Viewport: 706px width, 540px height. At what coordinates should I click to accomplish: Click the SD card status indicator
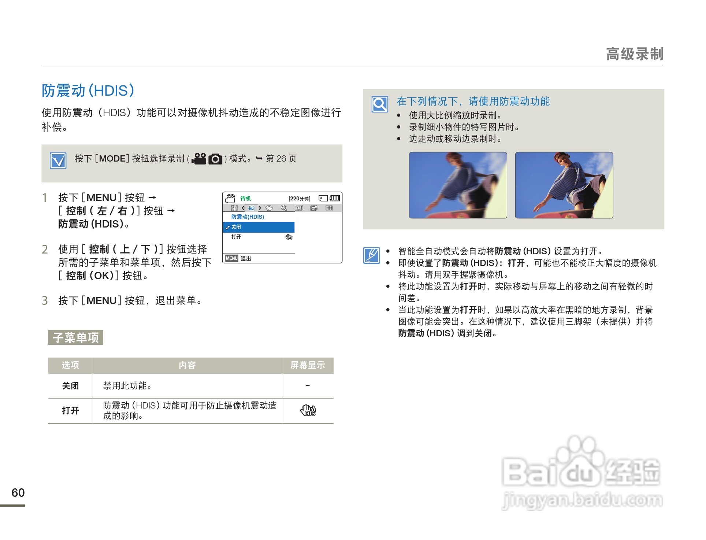pos(323,198)
